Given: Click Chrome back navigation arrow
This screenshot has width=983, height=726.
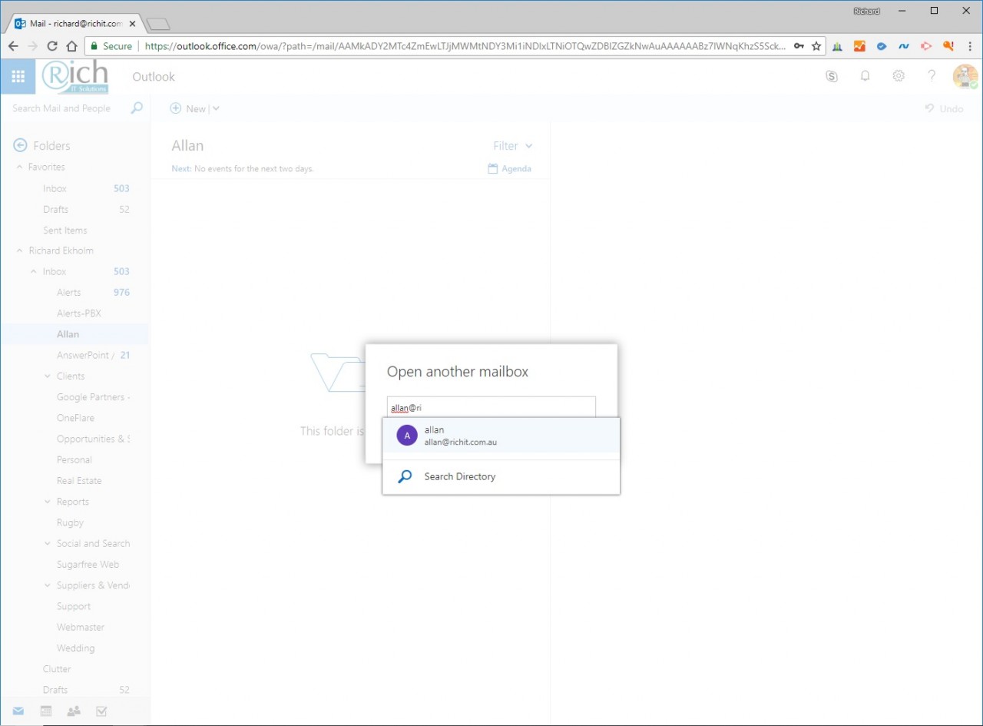Looking at the screenshot, I should (13, 46).
